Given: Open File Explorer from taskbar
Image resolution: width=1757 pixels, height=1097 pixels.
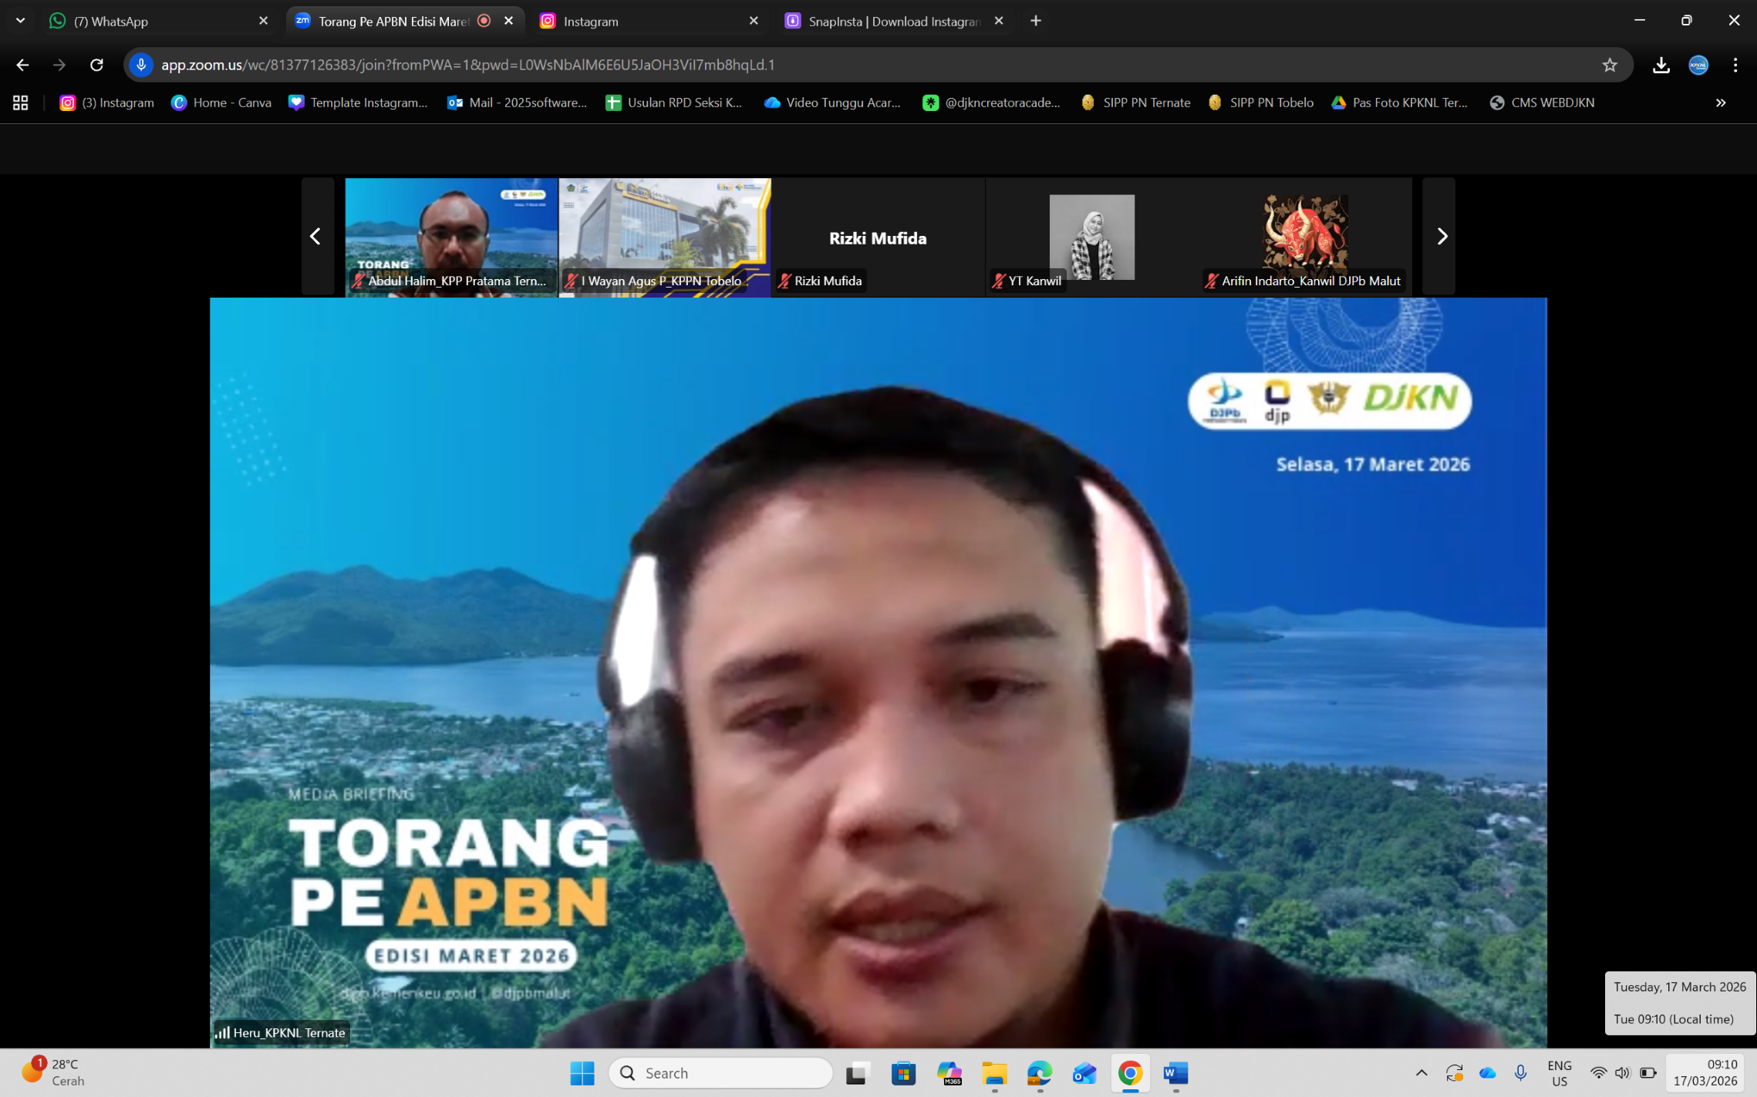Looking at the screenshot, I should 994,1072.
